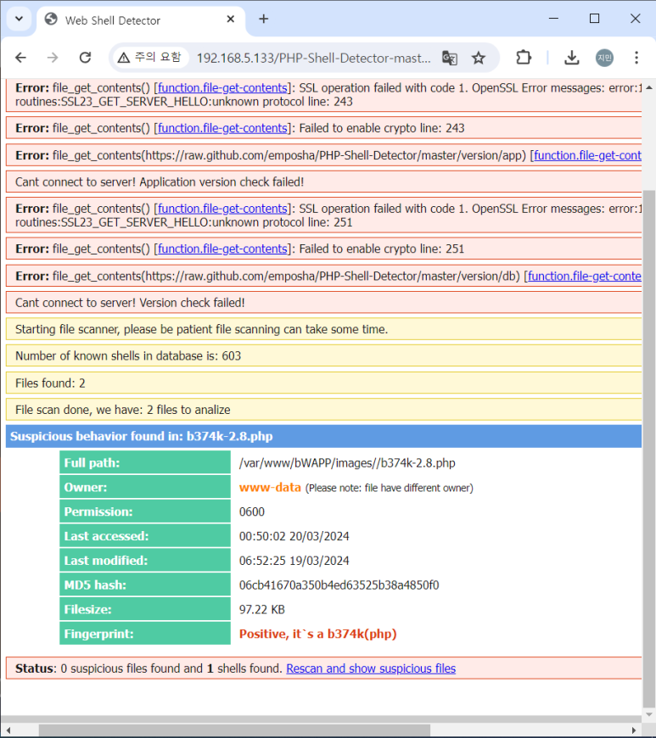Bookmark this page with the star icon

point(479,58)
